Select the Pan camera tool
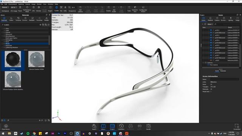Screen dimensions: 242x136 [61, 9]
